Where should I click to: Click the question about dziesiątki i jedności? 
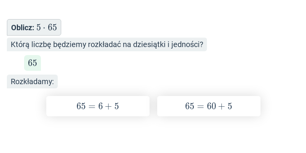point(107,44)
